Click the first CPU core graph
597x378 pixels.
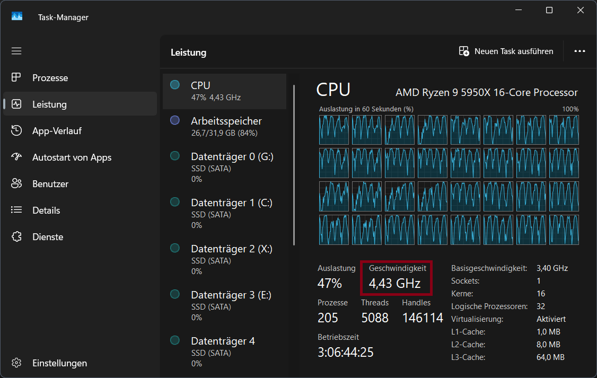click(333, 130)
